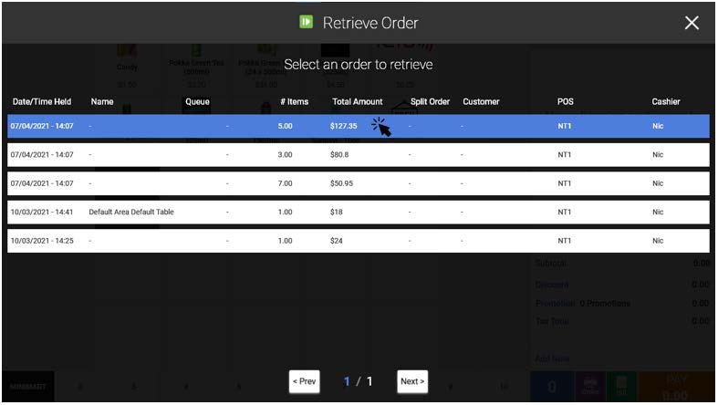Click the Split Order column header
The width and height of the screenshot is (718, 405).
[430, 101]
